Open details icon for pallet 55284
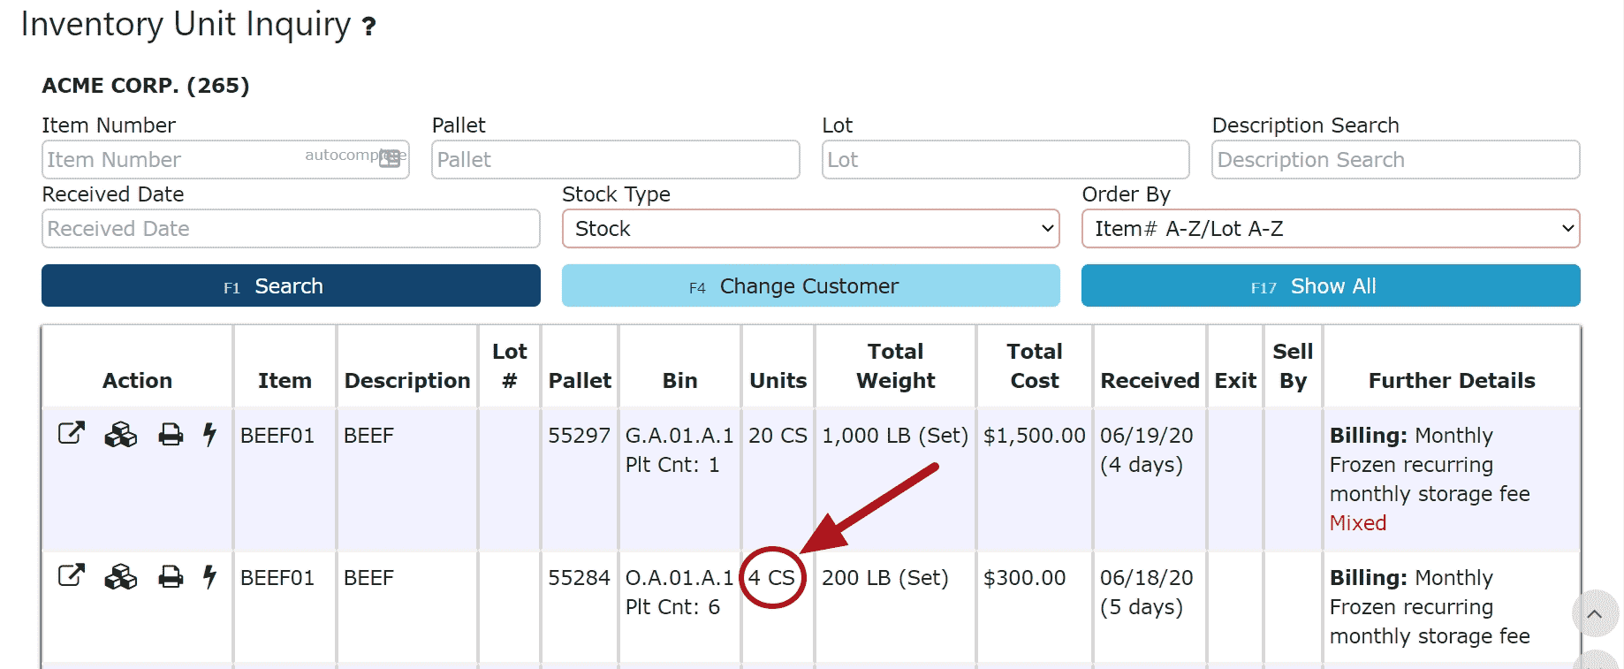 pyautogui.click(x=71, y=576)
